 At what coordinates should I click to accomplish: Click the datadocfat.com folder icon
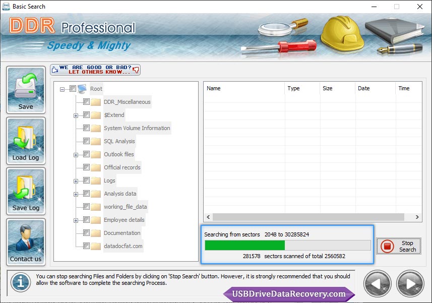96,246
